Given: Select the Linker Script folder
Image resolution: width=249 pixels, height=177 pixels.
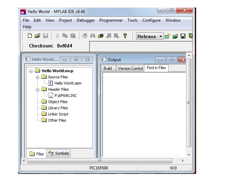Looking at the screenshot, I should (58, 114).
